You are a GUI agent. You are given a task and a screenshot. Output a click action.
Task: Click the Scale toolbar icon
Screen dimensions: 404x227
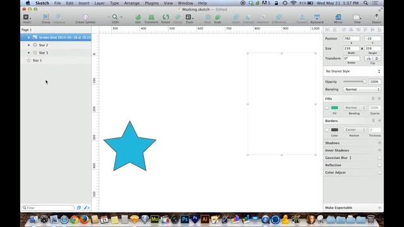pyautogui.click(x=217, y=17)
